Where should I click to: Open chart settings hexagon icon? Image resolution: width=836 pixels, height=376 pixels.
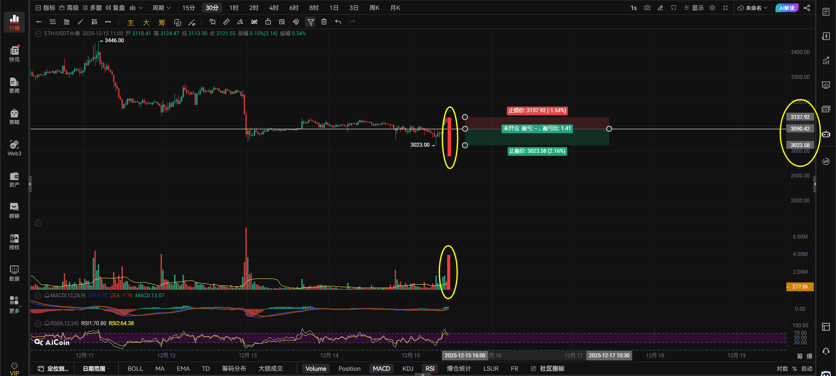click(712, 8)
